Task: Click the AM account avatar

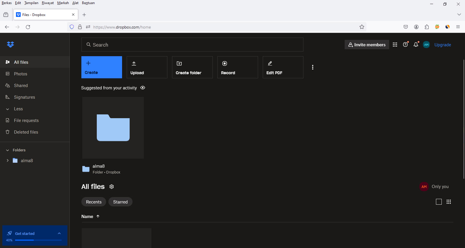Action: [426, 45]
